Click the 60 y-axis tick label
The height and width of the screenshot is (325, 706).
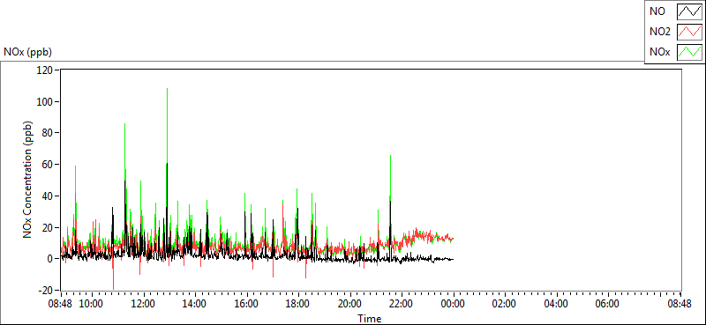click(49, 165)
